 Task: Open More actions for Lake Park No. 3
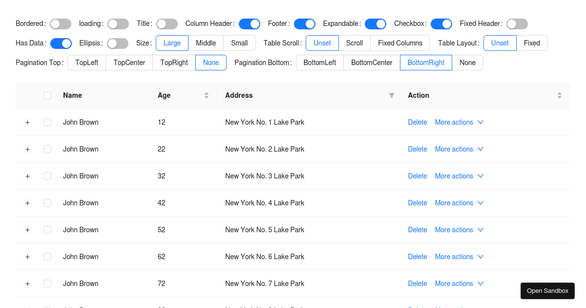coord(459,176)
